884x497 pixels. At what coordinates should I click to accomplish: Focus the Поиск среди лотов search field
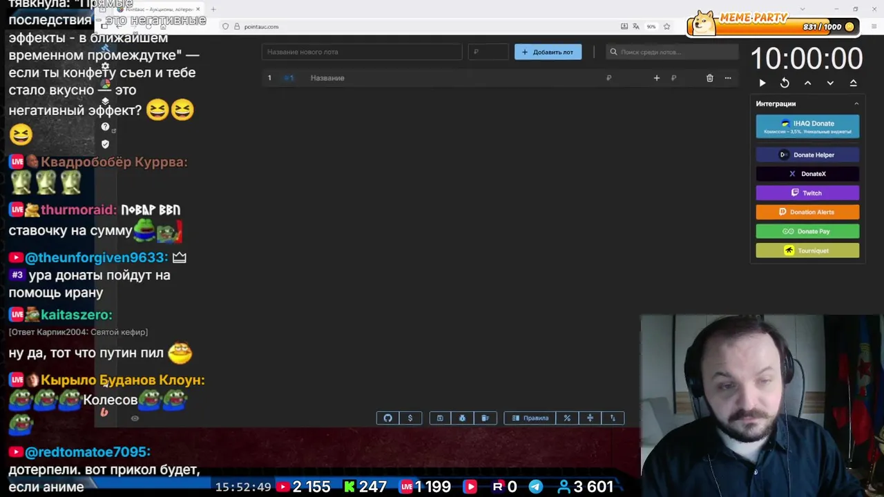[673, 52]
